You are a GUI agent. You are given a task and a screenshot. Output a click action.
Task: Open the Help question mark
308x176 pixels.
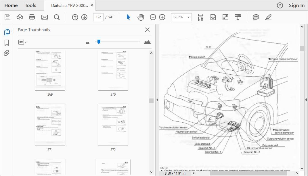(x=280, y=5)
